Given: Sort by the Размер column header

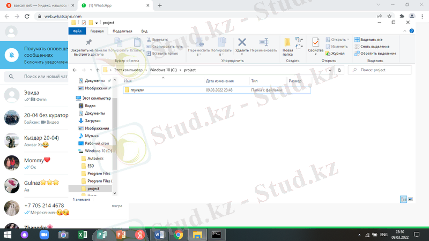Looking at the screenshot, I should click(x=295, y=81).
